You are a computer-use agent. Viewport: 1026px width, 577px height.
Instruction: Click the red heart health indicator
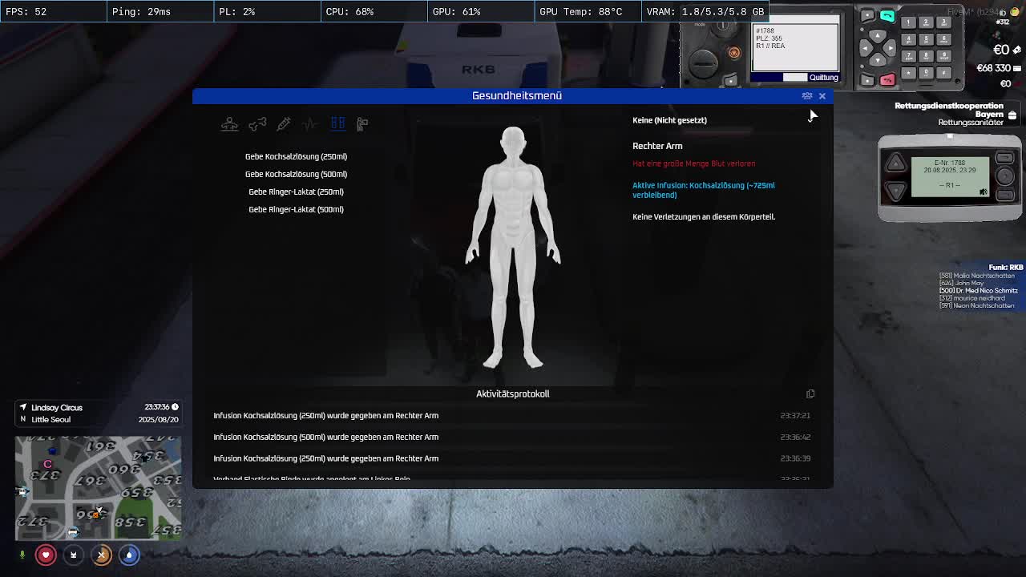coord(46,555)
